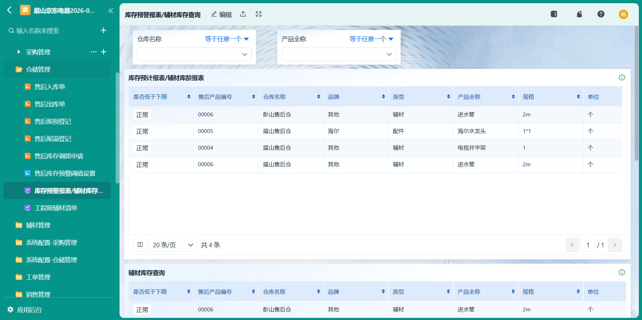Open notifications bell

579,14
